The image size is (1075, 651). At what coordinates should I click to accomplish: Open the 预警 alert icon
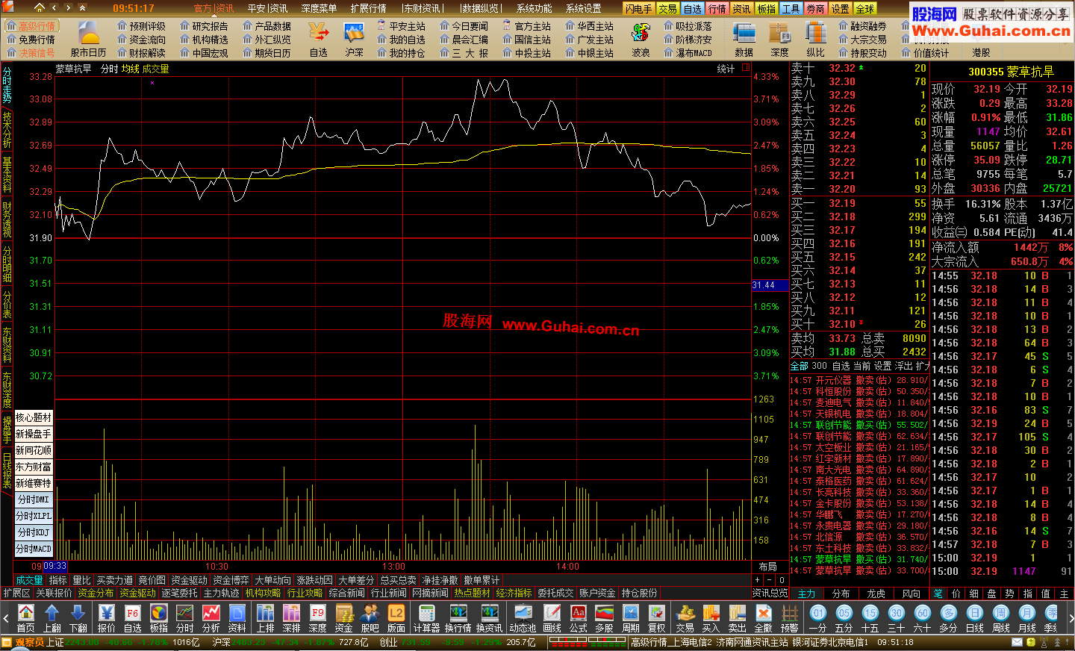(x=790, y=618)
